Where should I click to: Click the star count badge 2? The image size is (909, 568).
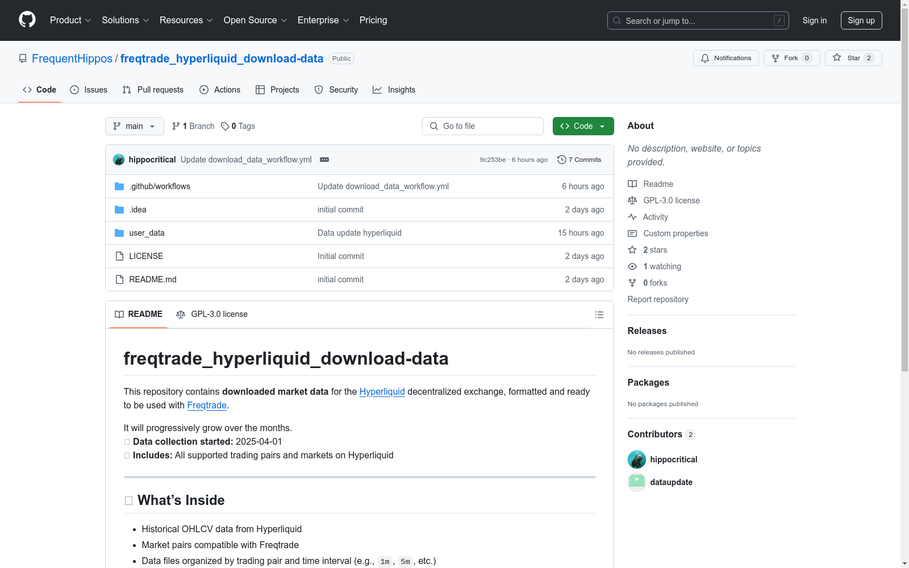(x=869, y=58)
